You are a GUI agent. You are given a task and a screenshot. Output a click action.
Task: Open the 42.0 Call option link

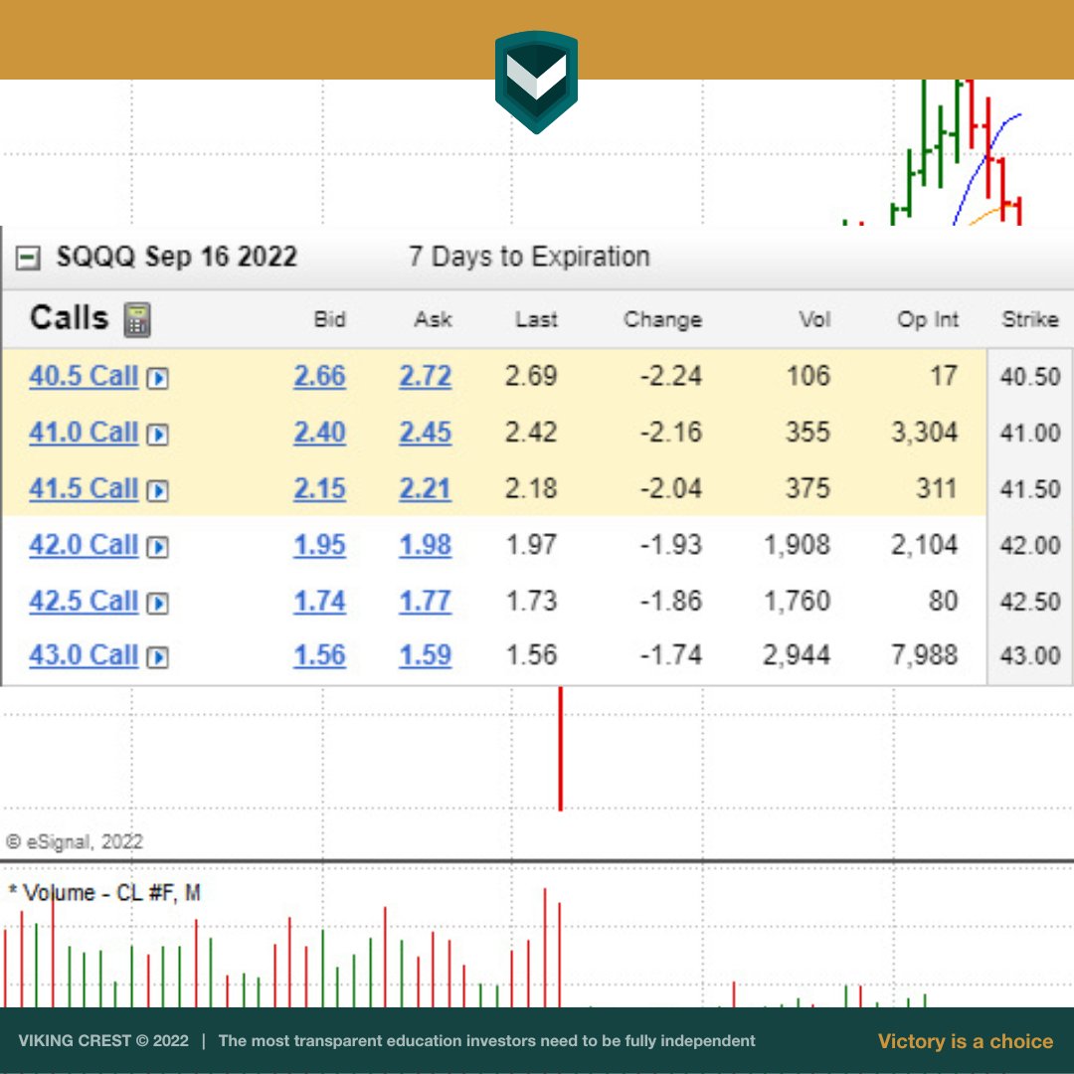[84, 545]
